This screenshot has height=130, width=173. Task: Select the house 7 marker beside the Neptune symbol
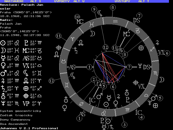coord(129,67)
